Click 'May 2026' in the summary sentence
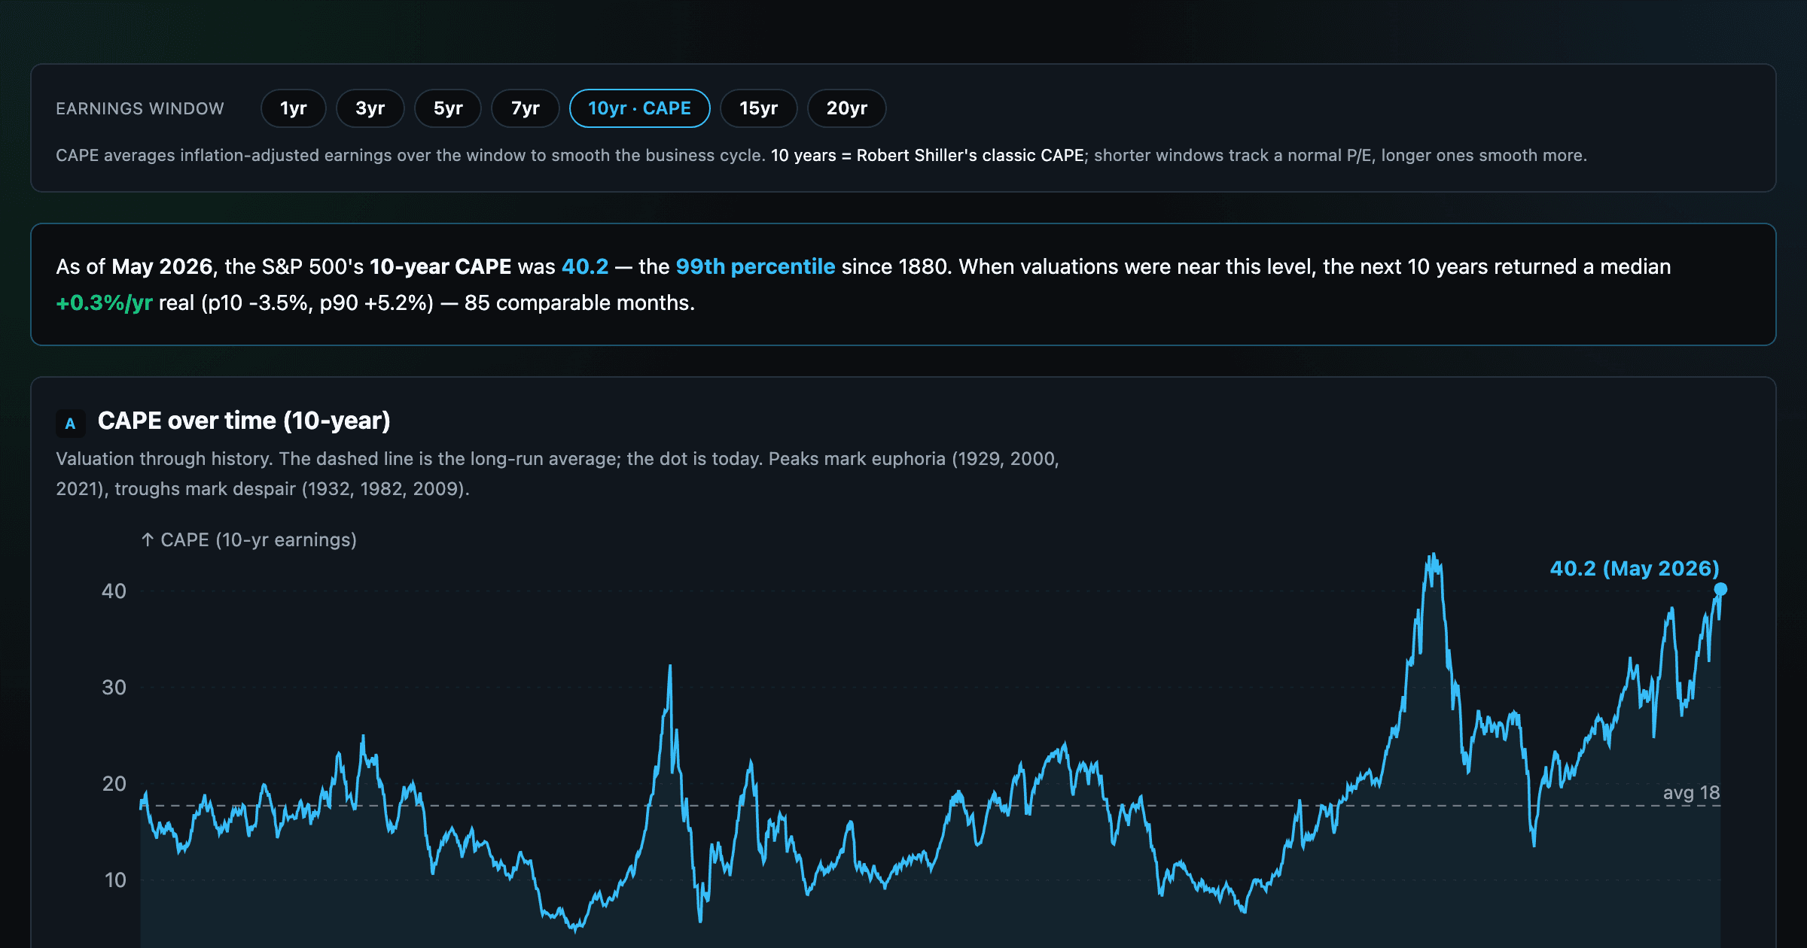 (x=162, y=266)
